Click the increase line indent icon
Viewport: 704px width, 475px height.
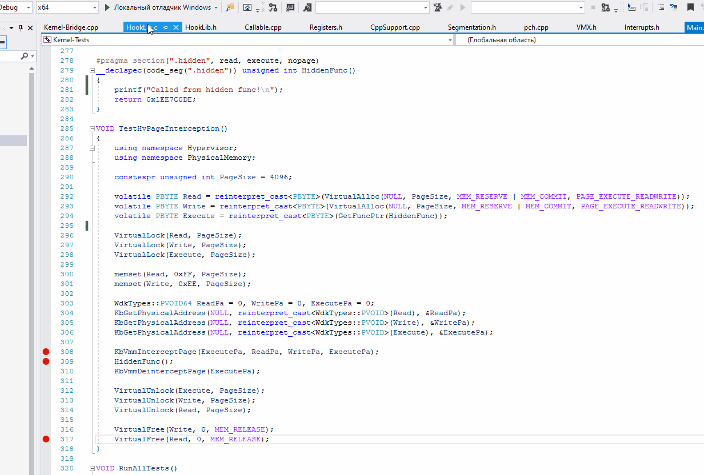point(661,7)
